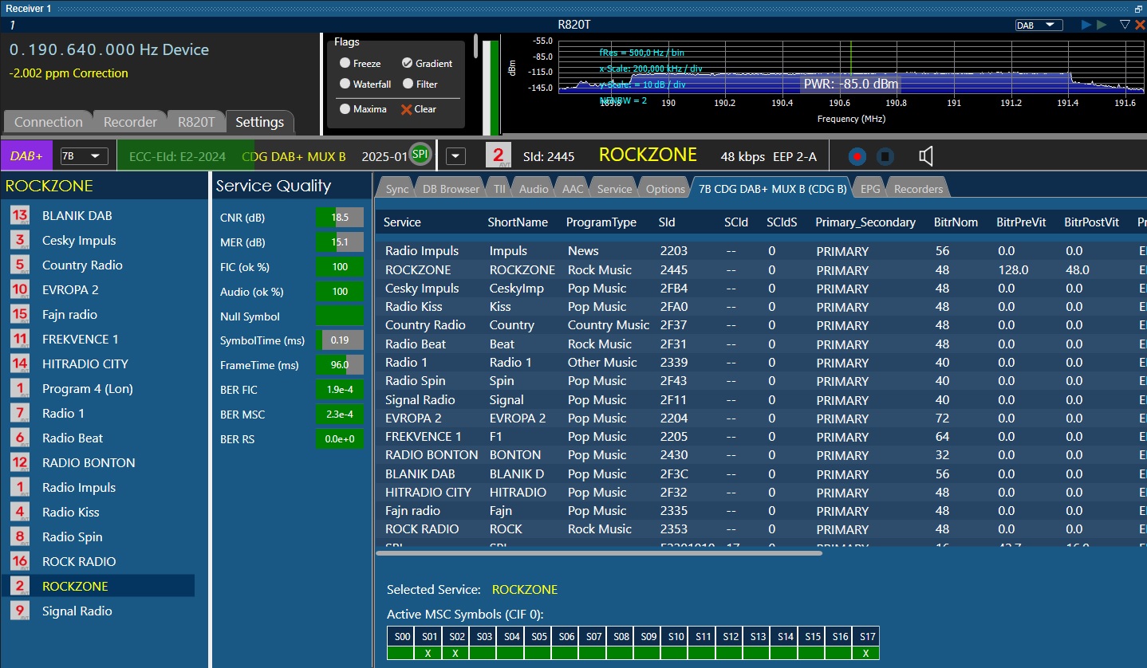Screen dimensions: 1147x668
Task: Click the green play arrow in receiver header
Action: click(x=1102, y=25)
